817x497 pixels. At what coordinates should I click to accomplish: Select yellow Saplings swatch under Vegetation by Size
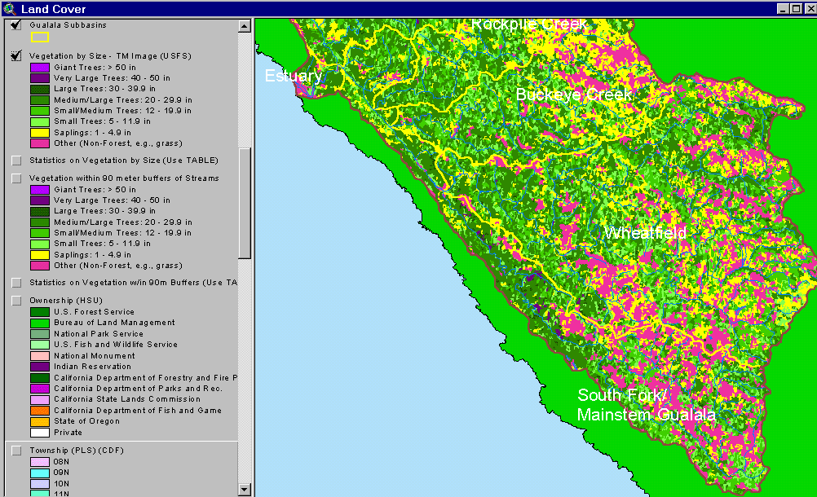click(x=40, y=133)
